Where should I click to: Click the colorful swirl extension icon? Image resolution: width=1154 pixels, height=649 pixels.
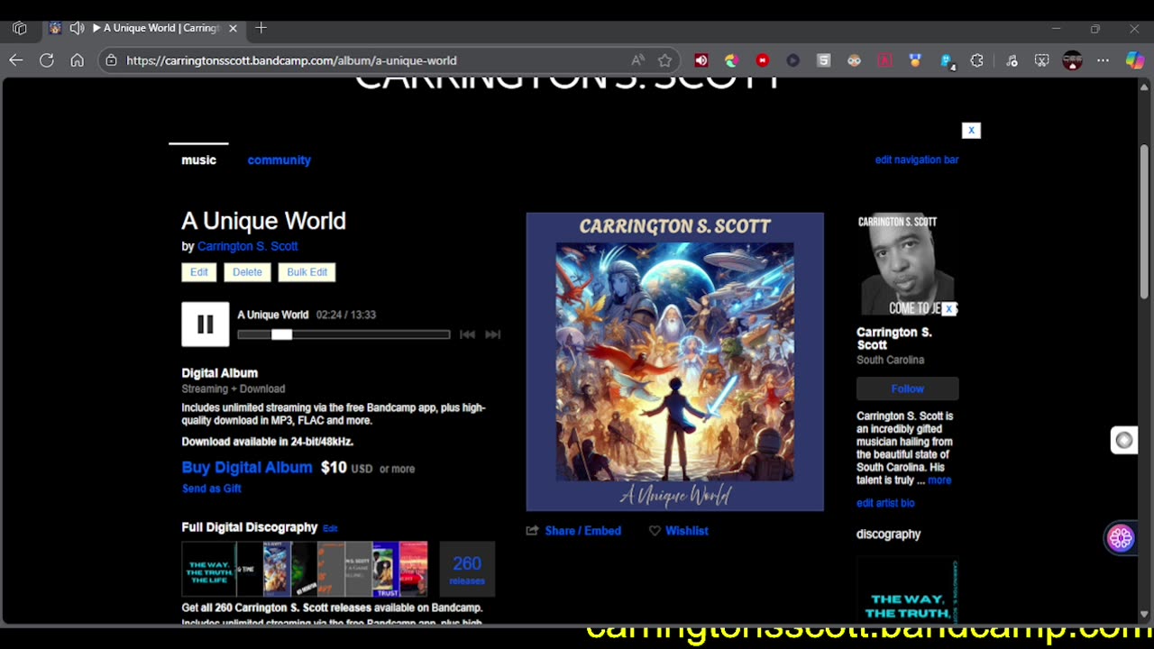coord(731,60)
